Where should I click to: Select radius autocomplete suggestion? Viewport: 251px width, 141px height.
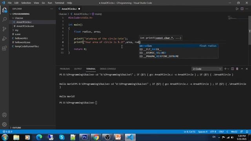(x=178, y=46)
